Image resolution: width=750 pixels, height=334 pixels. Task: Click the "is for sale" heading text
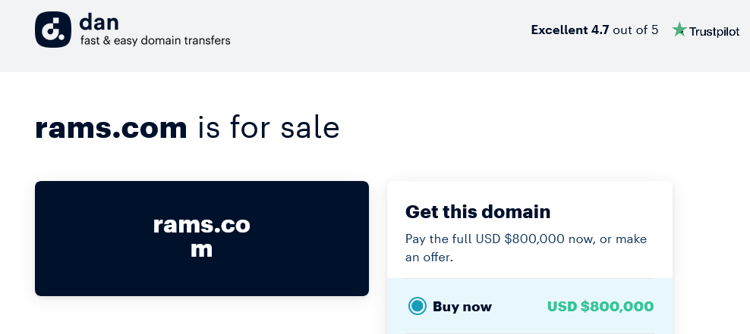point(268,127)
